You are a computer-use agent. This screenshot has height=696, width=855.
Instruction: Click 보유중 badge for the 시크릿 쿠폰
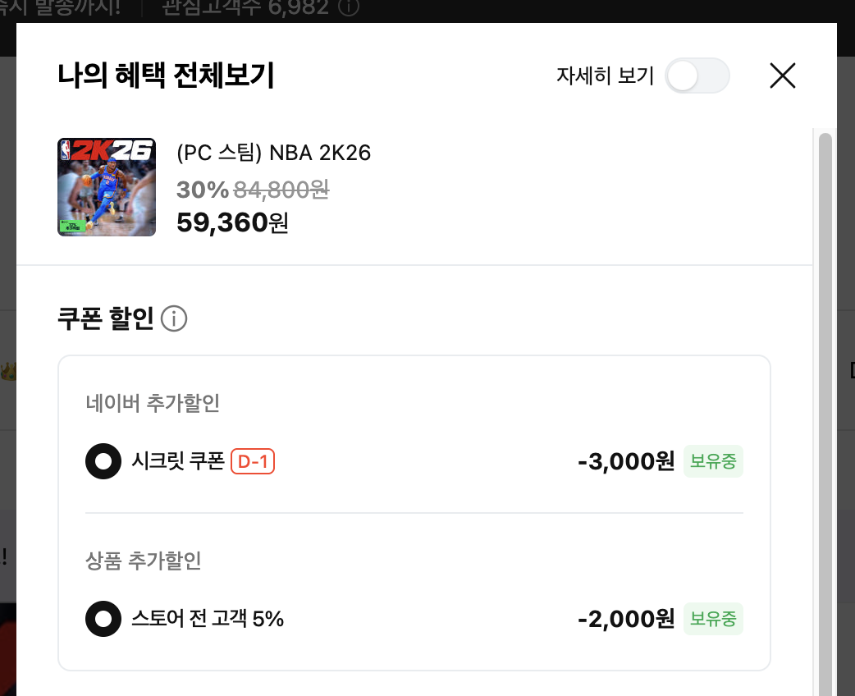pyautogui.click(x=713, y=462)
